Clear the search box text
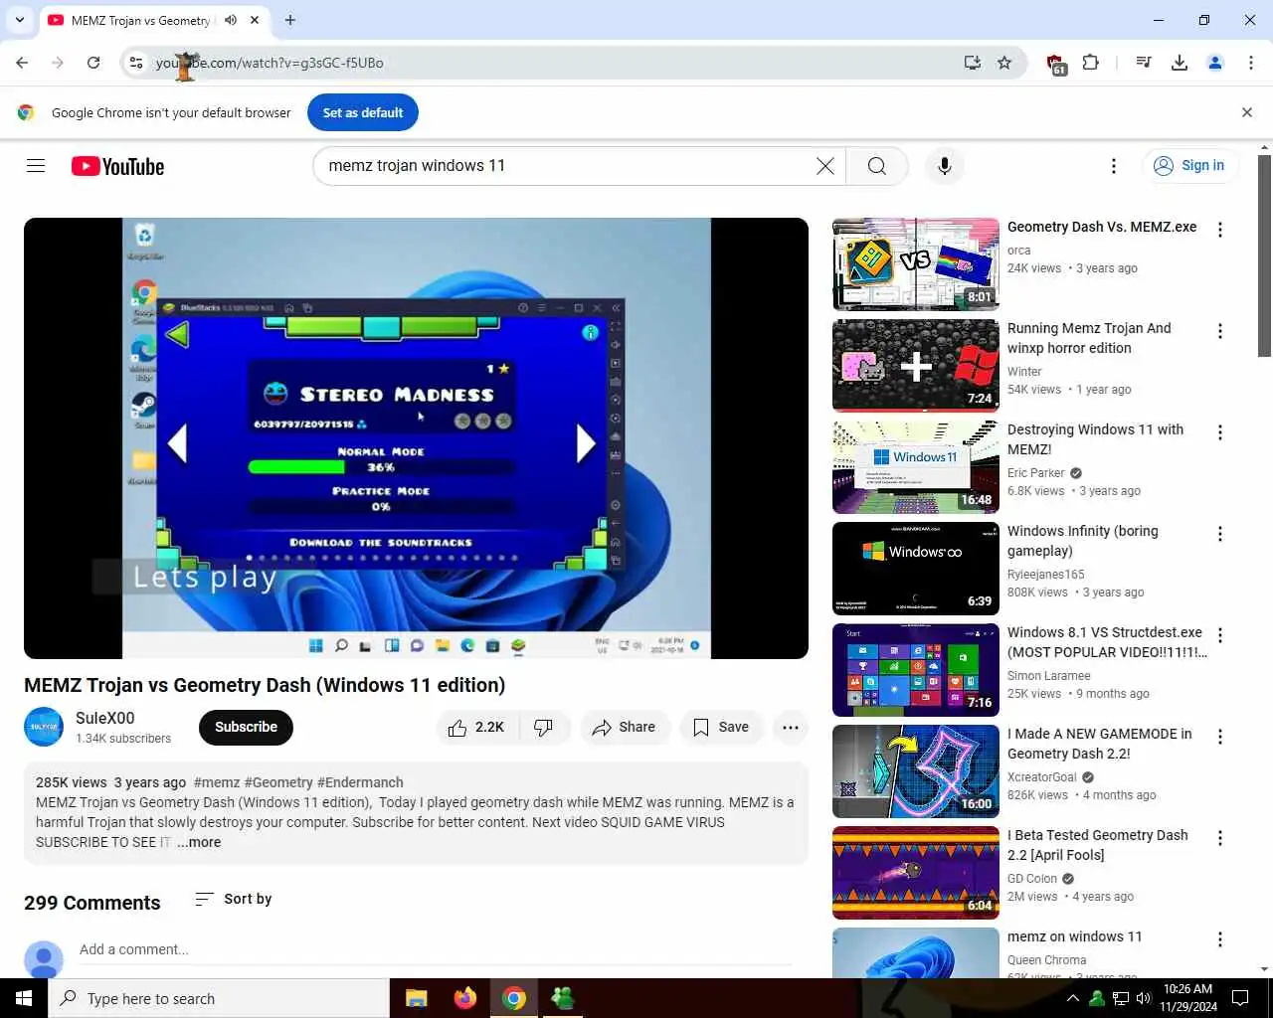This screenshot has height=1018, width=1273. click(x=825, y=166)
